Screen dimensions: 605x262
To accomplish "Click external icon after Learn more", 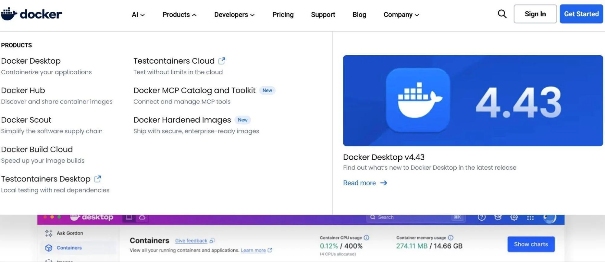I will point(270,250).
